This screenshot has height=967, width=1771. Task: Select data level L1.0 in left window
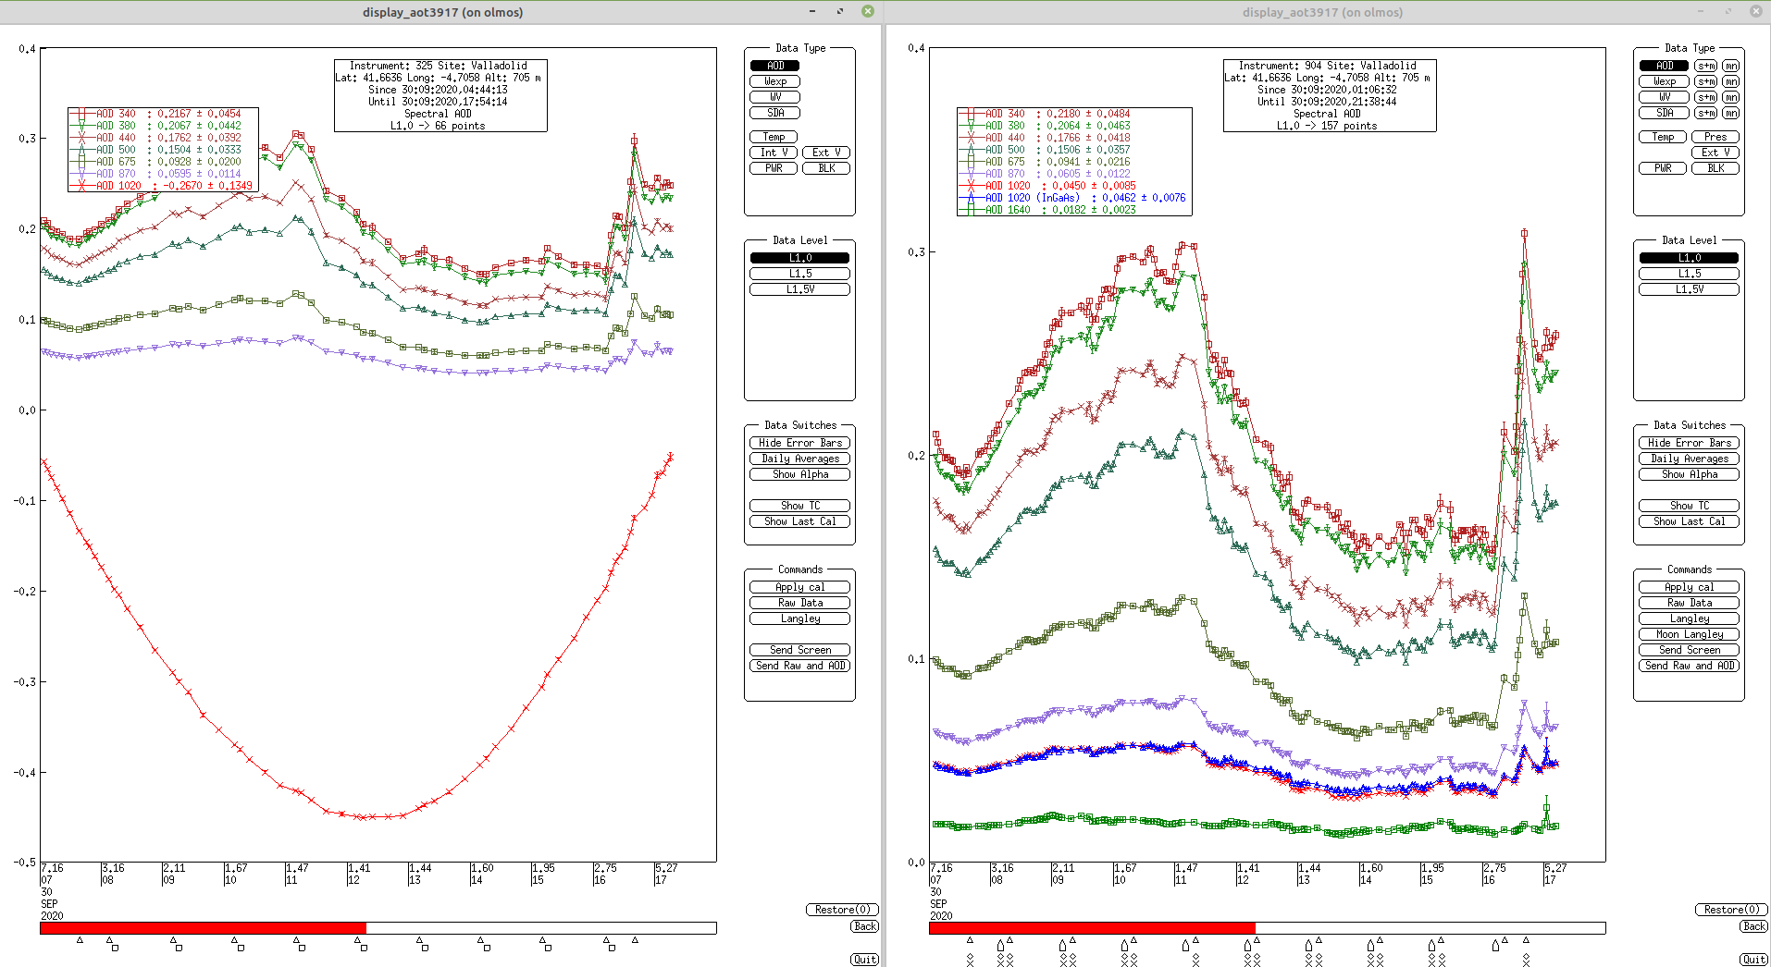799,258
